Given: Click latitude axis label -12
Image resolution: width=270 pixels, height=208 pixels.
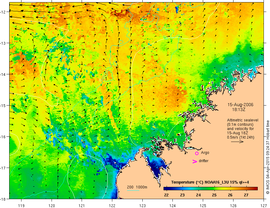Looking at the screenshot, I should [3, 12].
